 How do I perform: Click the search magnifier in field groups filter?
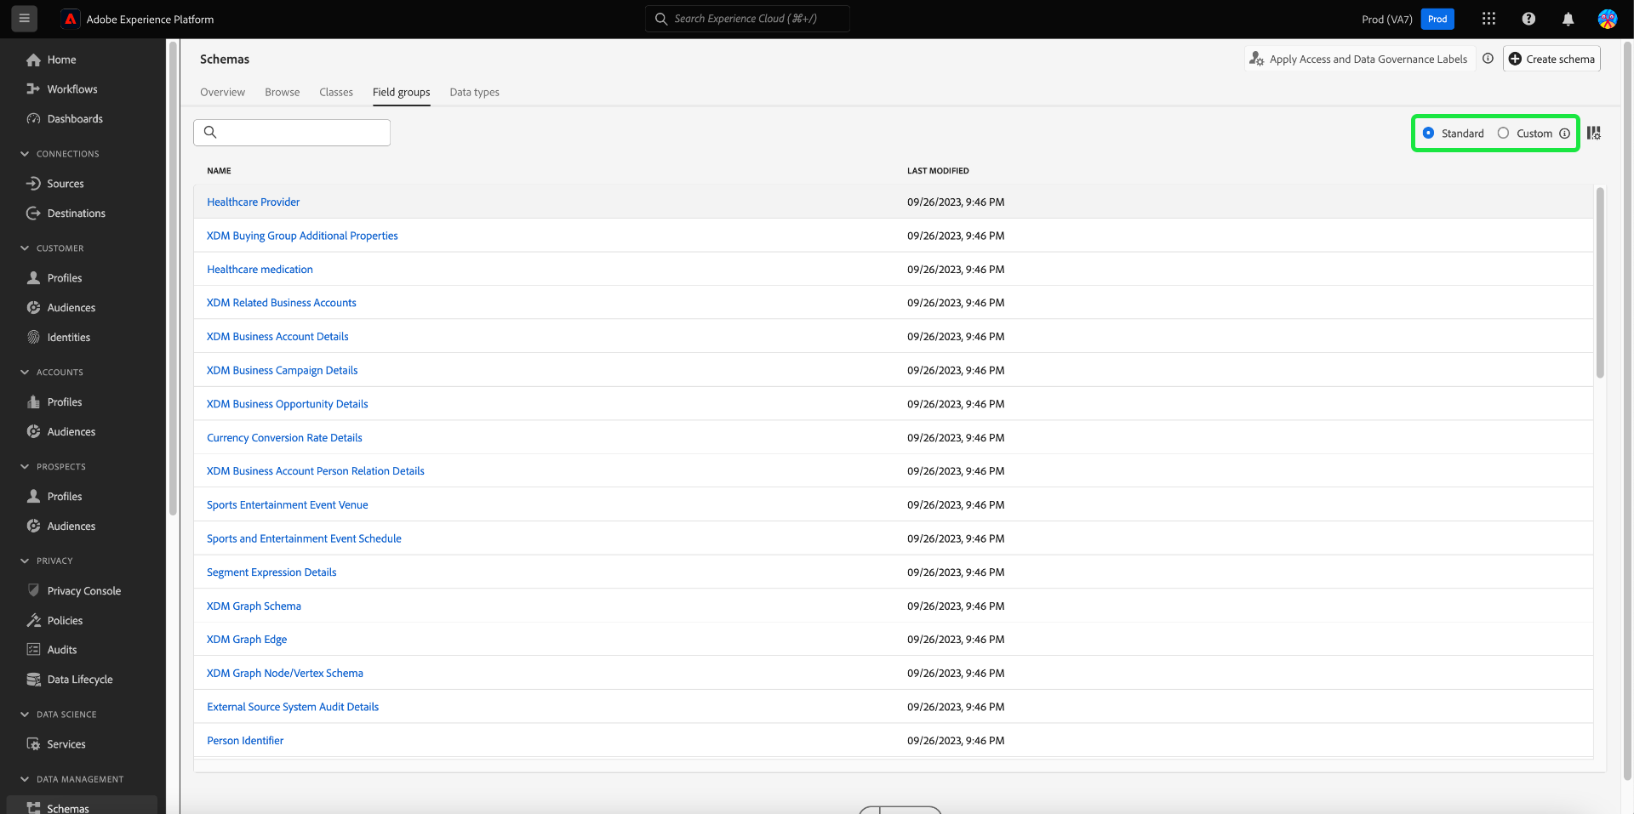point(210,133)
